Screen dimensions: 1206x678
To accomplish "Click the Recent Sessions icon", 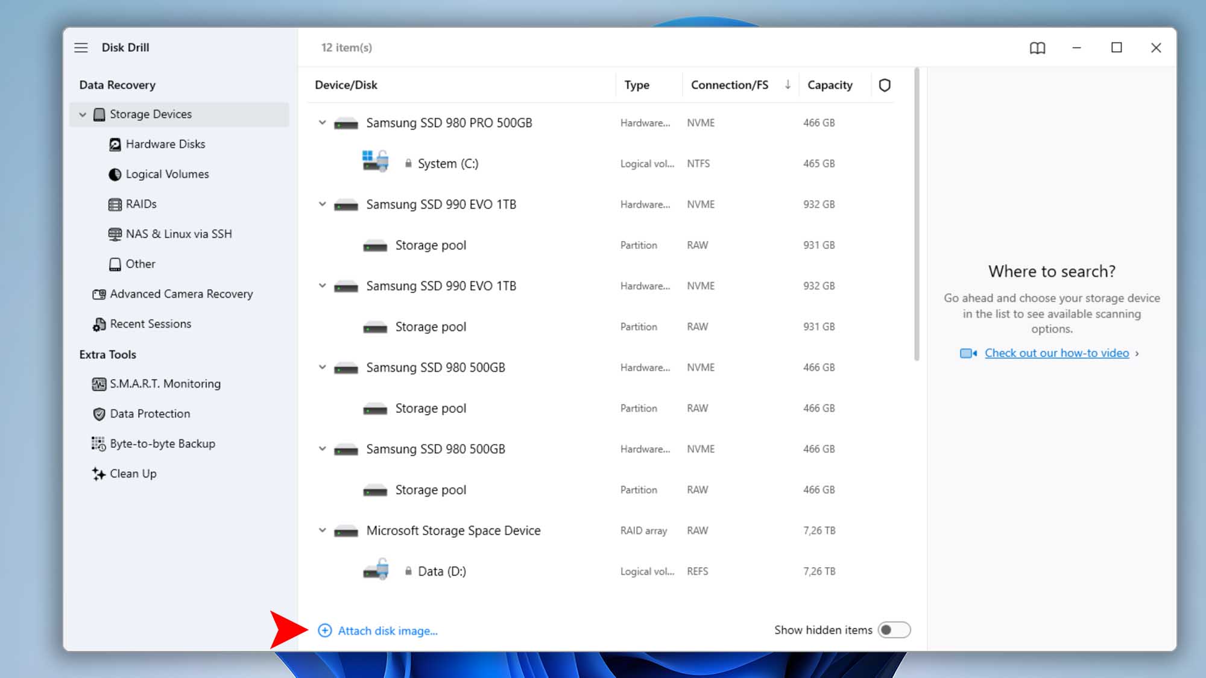I will [99, 324].
